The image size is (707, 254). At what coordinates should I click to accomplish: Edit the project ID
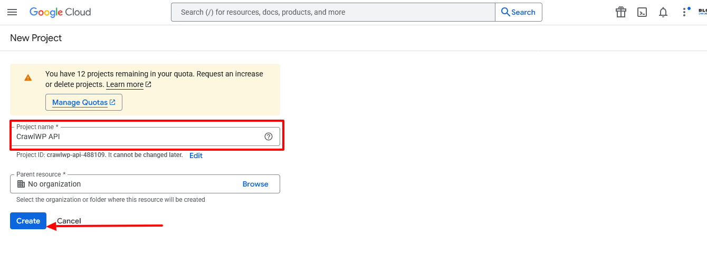coord(196,155)
